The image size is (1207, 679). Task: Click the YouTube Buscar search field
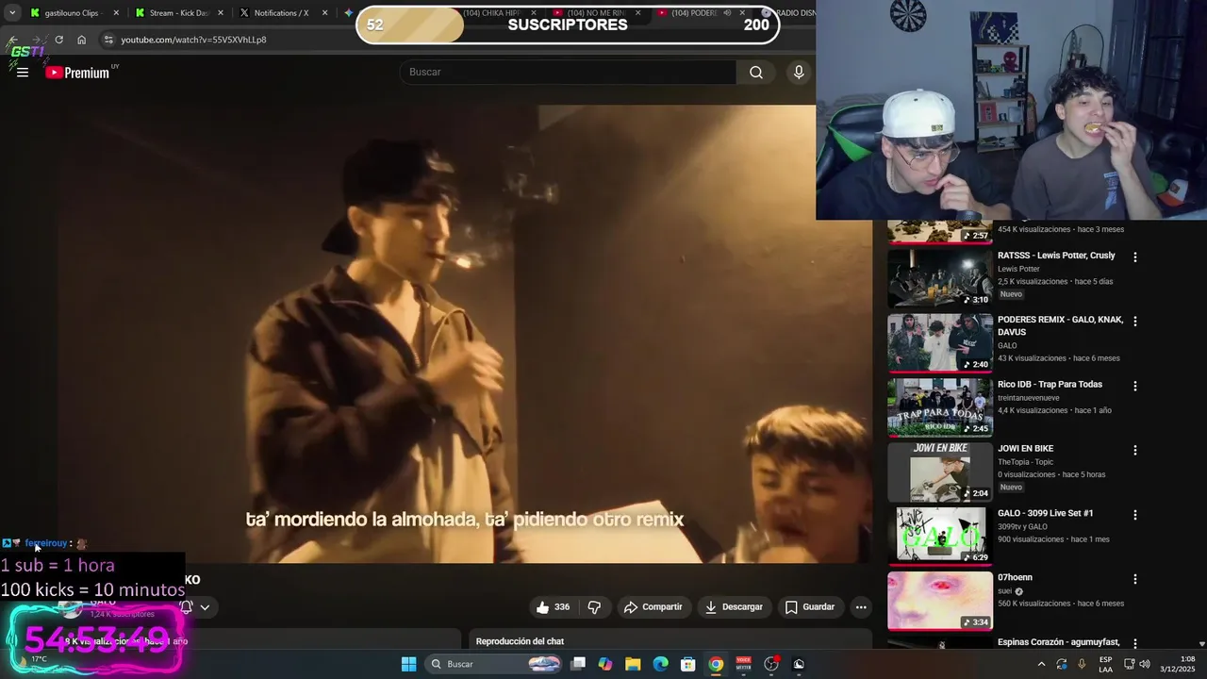[569, 73]
